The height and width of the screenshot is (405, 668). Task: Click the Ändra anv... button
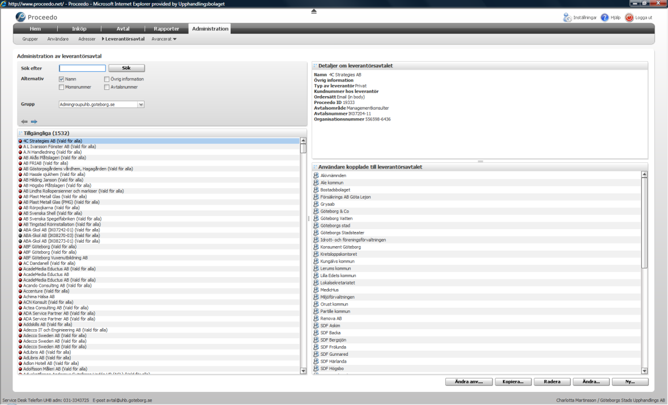tap(469, 382)
